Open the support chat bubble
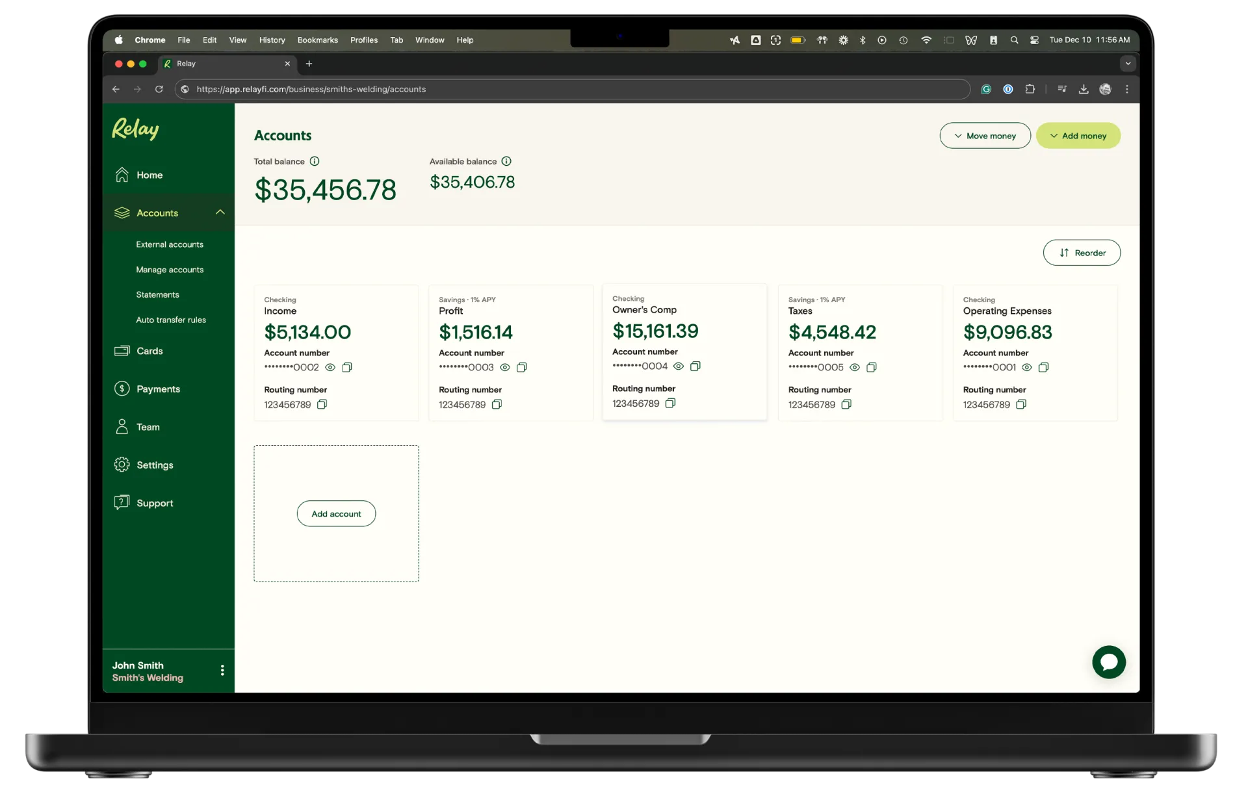 (x=1109, y=662)
